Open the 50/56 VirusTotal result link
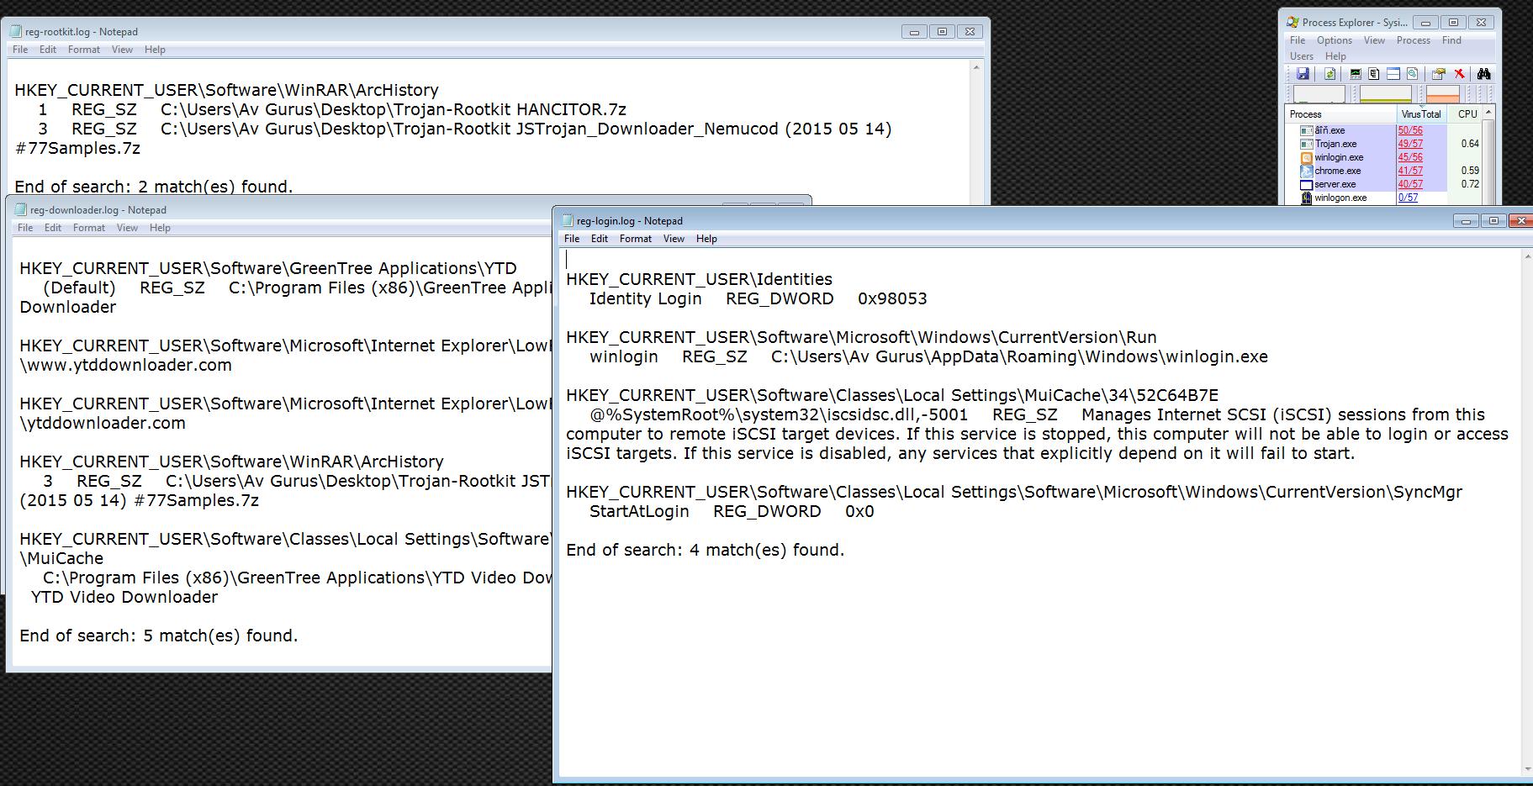This screenshot has height=786, width=1533. [x=1410, y=130]
